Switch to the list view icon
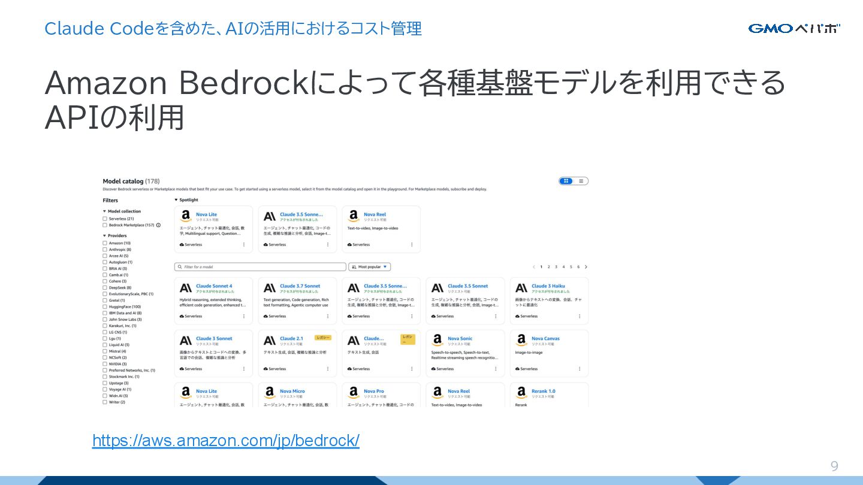Screen dimensions: 863x485 (x=581, y=181)
